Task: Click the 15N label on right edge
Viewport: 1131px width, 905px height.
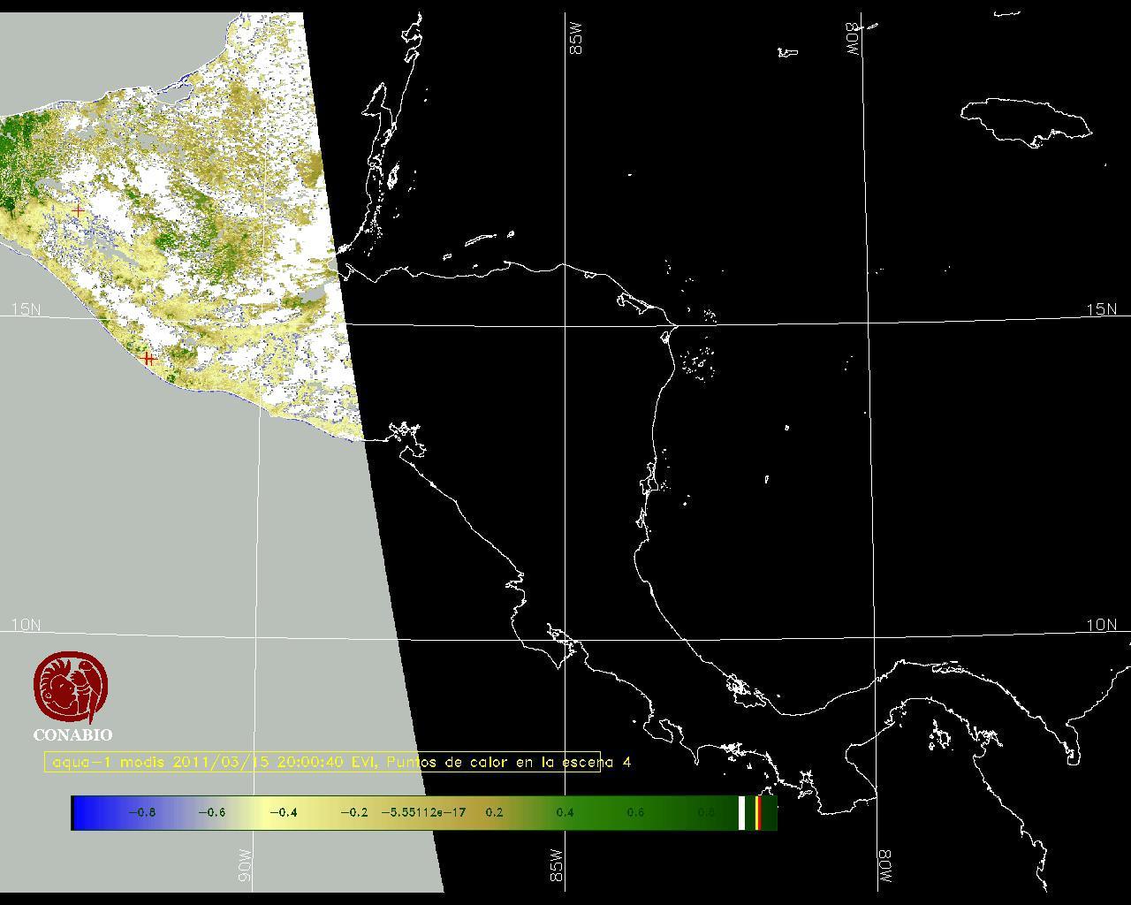Action: click(1101, 309)
